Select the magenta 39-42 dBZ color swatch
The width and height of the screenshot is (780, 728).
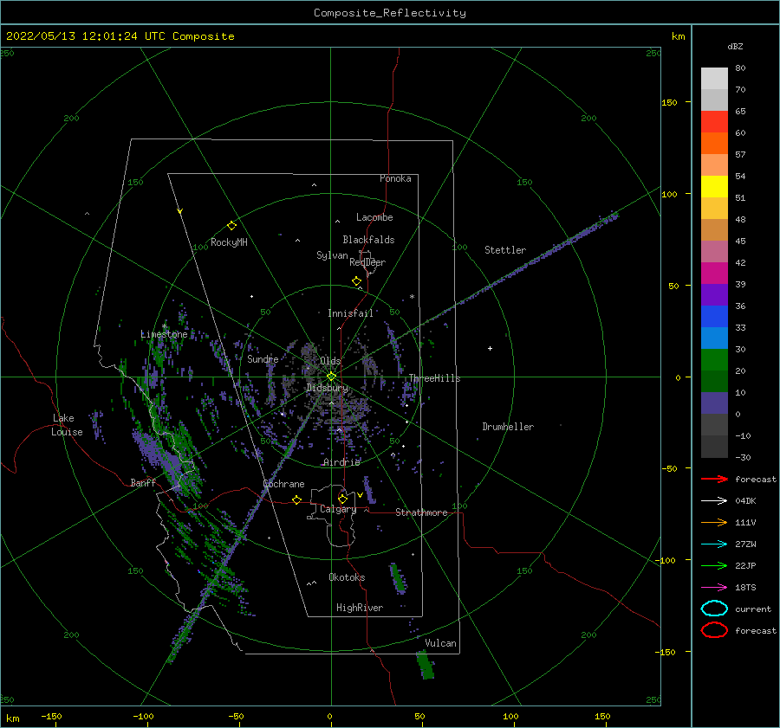[714, 273]
